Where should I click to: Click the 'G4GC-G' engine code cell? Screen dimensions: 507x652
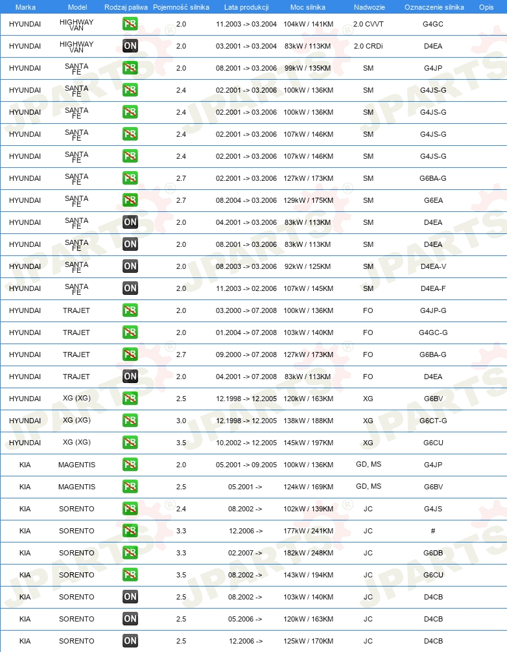pyautogui.click(x=433, y=332)
